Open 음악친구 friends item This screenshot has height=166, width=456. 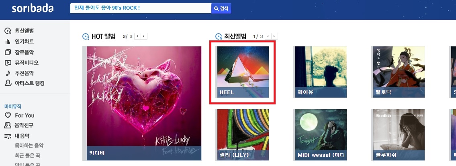point(19,126)
